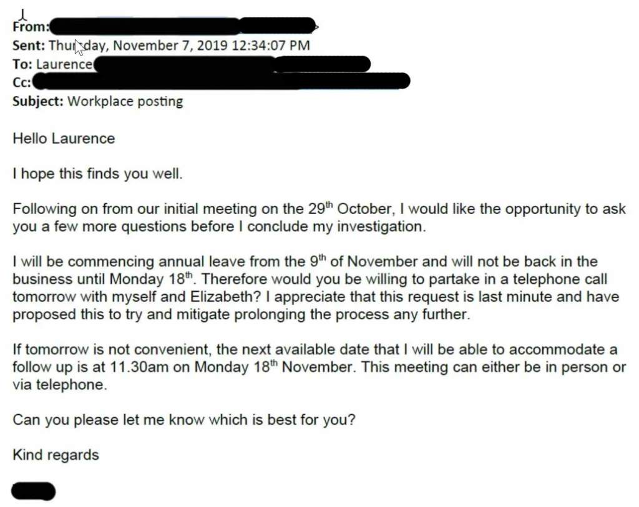Click the line "I hope this finds you well"

[x=97, y=173]
